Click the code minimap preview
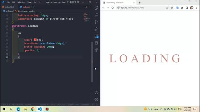Image resolution: width=200 pixels, height=112 pixels. 87,17
